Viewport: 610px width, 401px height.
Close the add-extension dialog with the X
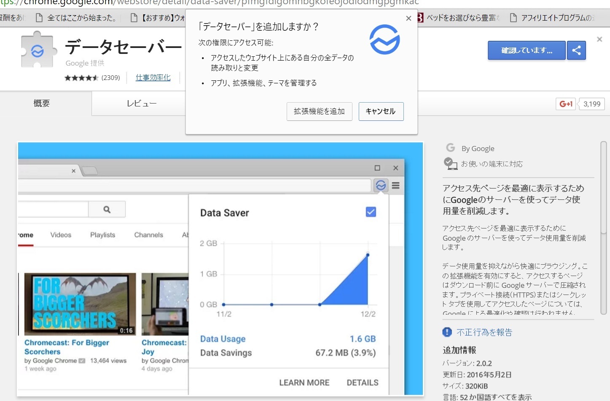(x=408, y=19)
